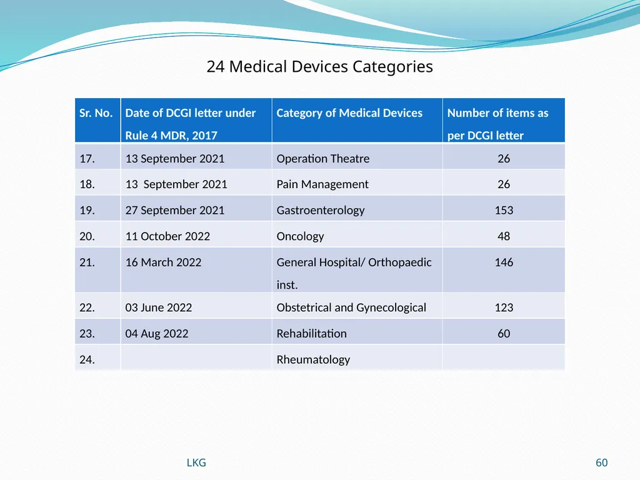Select the 'Rheumatology' cell
Screen dimensions: 640x480
pos(357,358)
